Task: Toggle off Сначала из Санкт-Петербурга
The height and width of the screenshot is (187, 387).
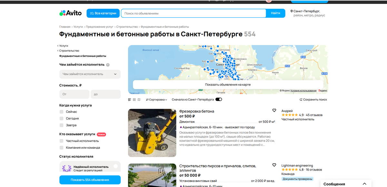Action: tap(219, 99)
